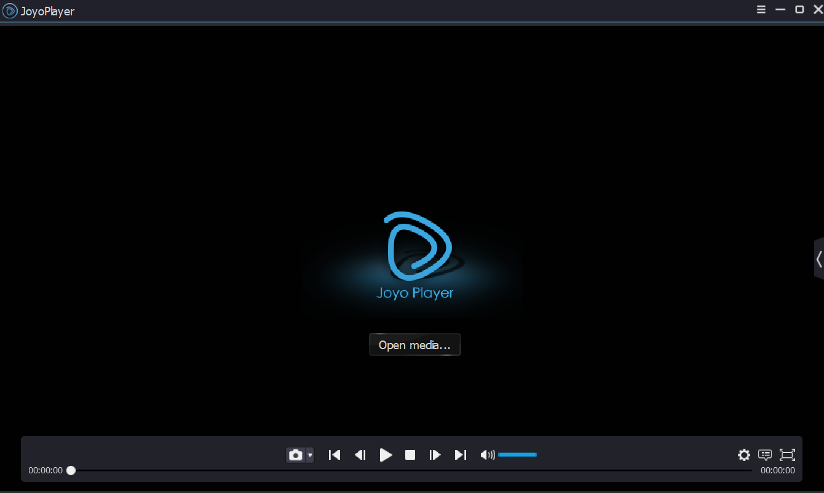Maximize the JoyoPlayer window
The image size is (824, 493).
pyautogui.click(x=799, y=9)
